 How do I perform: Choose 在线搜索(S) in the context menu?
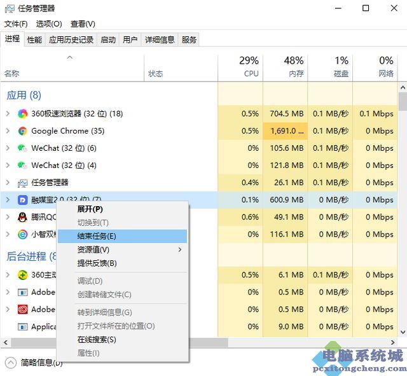[122, 340]
